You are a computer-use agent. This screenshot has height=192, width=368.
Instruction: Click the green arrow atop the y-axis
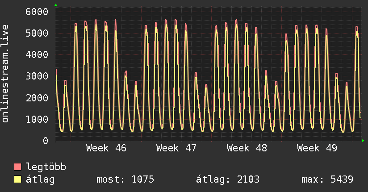56,5
